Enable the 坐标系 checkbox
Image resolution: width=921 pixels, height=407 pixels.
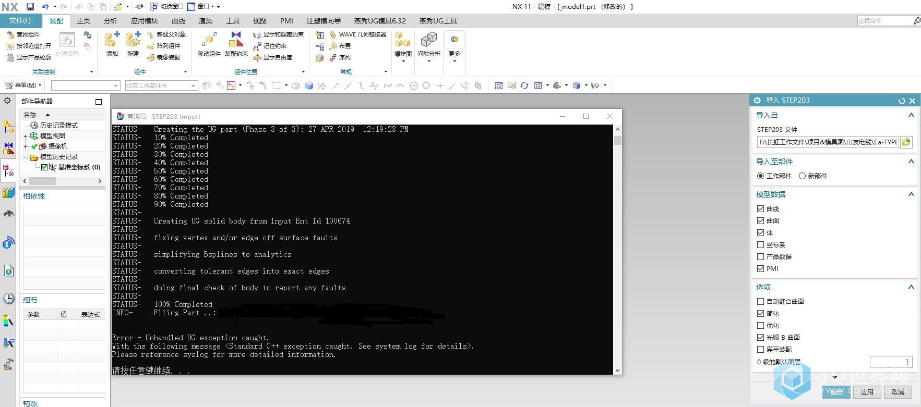(760, 244)
